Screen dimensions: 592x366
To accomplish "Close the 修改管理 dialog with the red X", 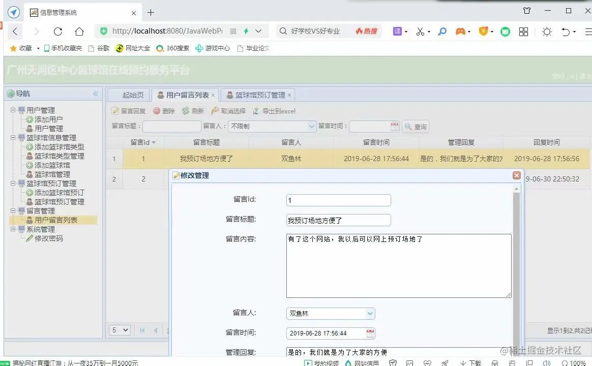I will 517,175.
